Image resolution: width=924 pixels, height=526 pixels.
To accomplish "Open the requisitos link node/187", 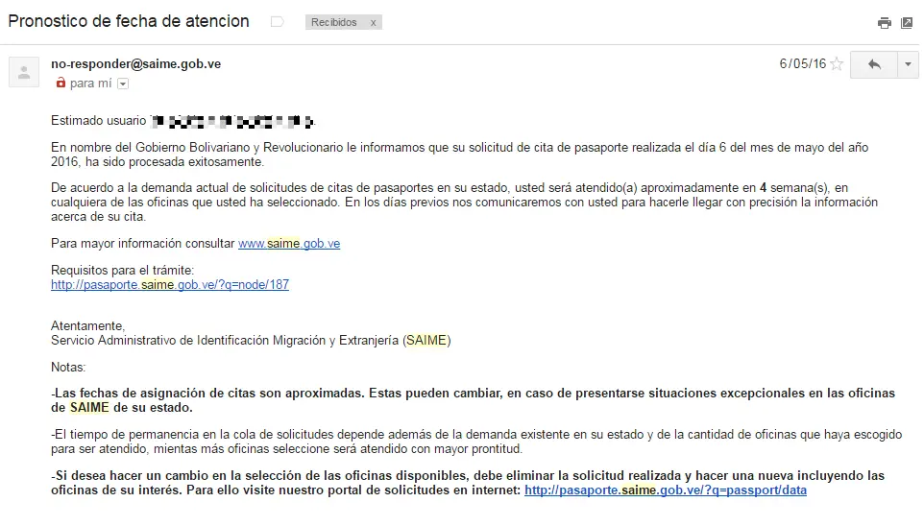I will [x=170, y=284].
